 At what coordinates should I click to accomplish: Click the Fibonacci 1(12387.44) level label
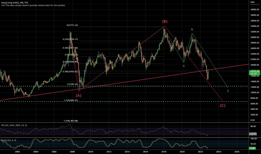coord(72,84)
